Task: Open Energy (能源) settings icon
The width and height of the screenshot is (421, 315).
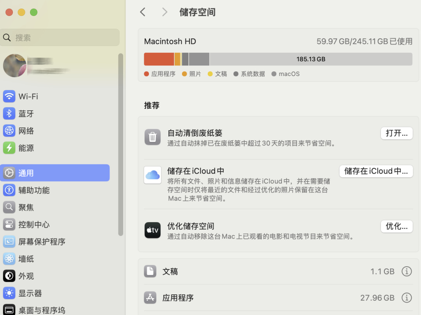Action: click(9, 148)
